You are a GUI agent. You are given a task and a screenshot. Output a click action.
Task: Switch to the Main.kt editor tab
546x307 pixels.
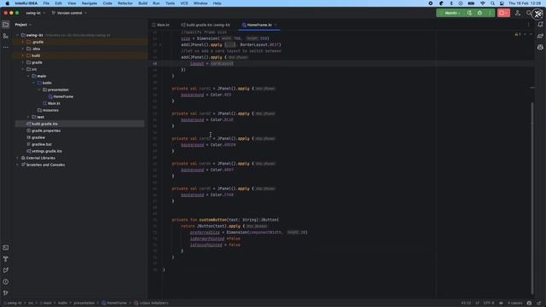pyautogui.click(x=161, y=25)
